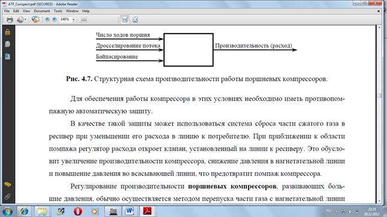Select the grayed toolbar tool icon
The width and height of the screenshot is (387, 217).
coord(84,20)
